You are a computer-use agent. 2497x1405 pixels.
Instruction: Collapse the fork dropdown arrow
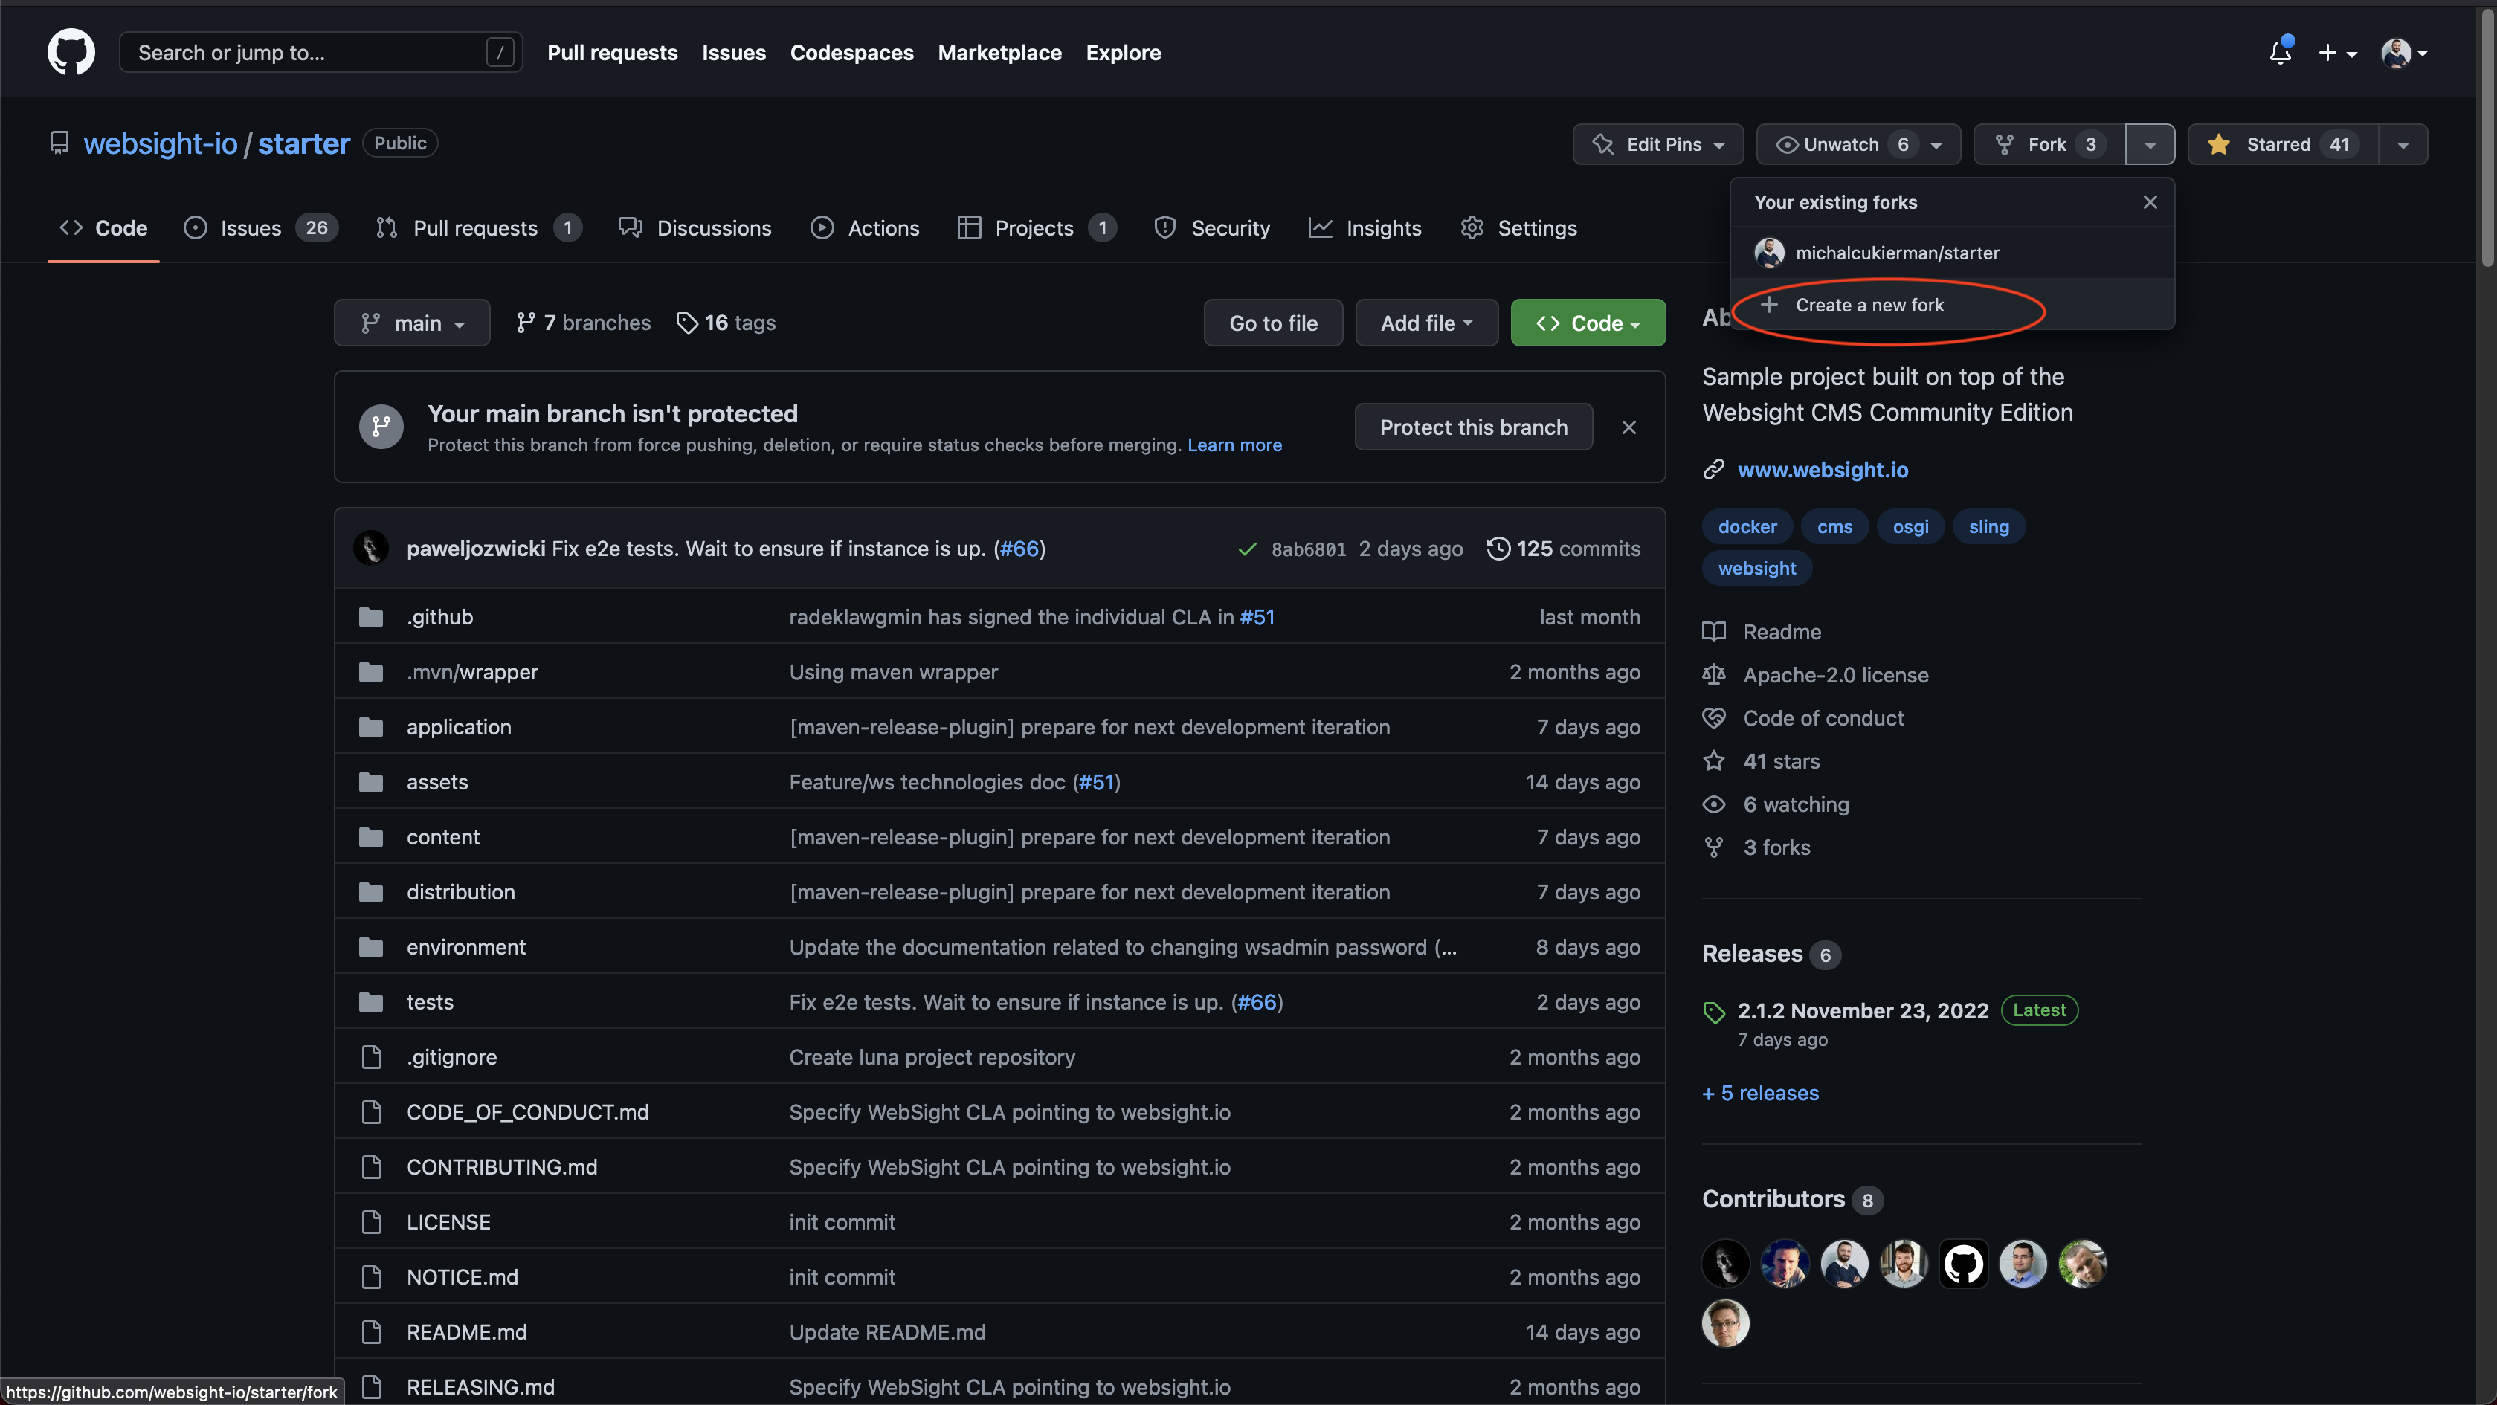[x=2150, y=144]
